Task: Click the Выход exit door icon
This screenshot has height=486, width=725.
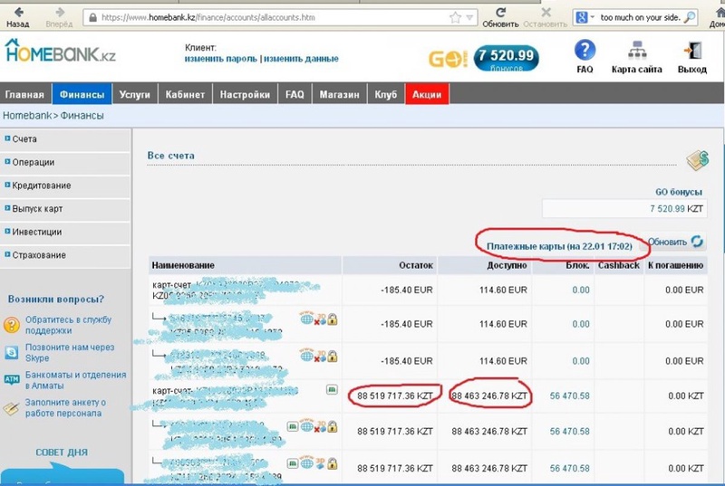Action: coord(692,51)
